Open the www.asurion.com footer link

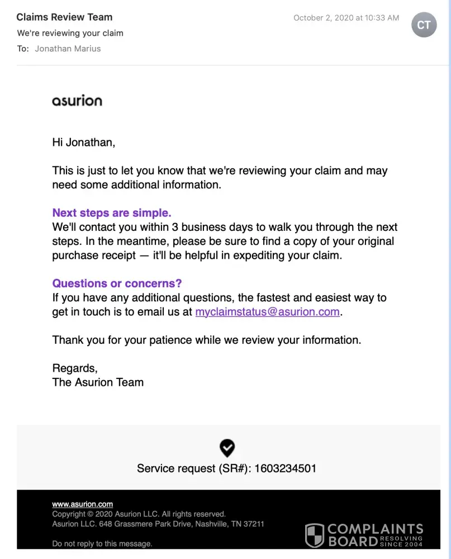tap(83, 504)
